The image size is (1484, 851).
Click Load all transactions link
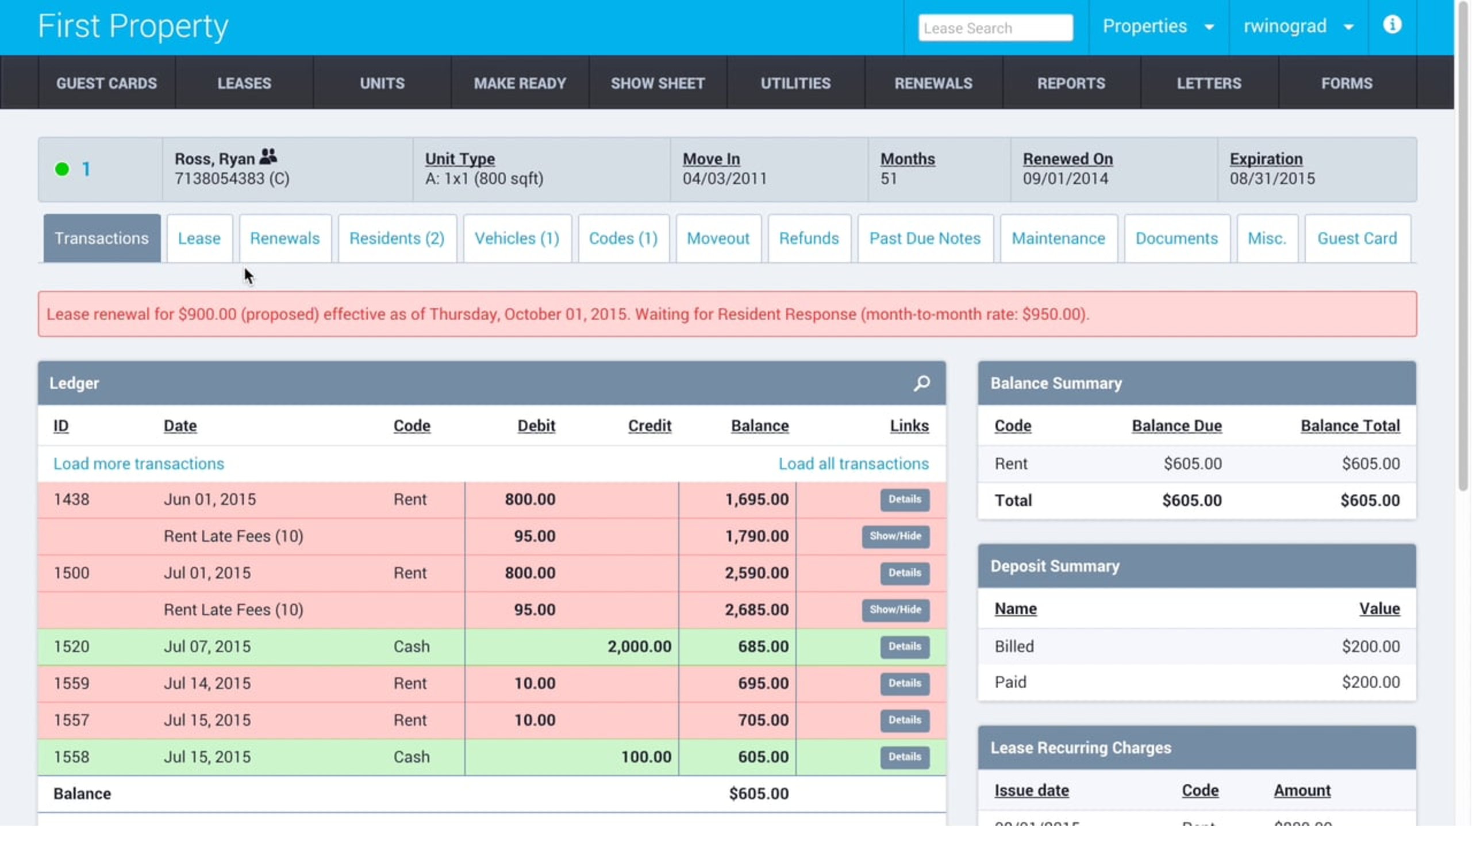[x=853, y=463]
